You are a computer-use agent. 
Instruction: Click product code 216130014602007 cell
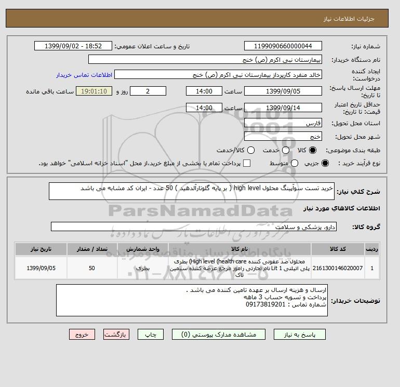click(338, 268)
